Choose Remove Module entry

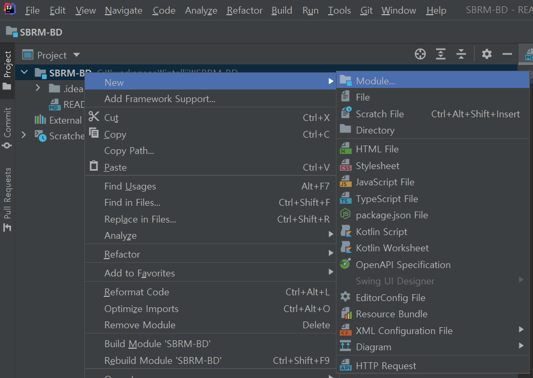coord(210,325)
